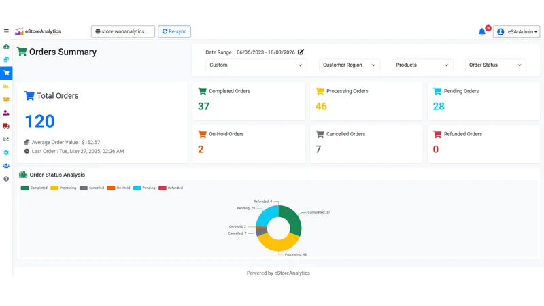Viewport: 544px width, 306px height.
Task: Toggle the On-Hold legend entry
Action: [x=118, y=188]
